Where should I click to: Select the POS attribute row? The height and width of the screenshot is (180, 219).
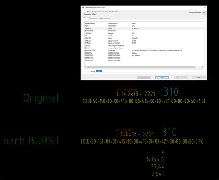tap(144, 26)
